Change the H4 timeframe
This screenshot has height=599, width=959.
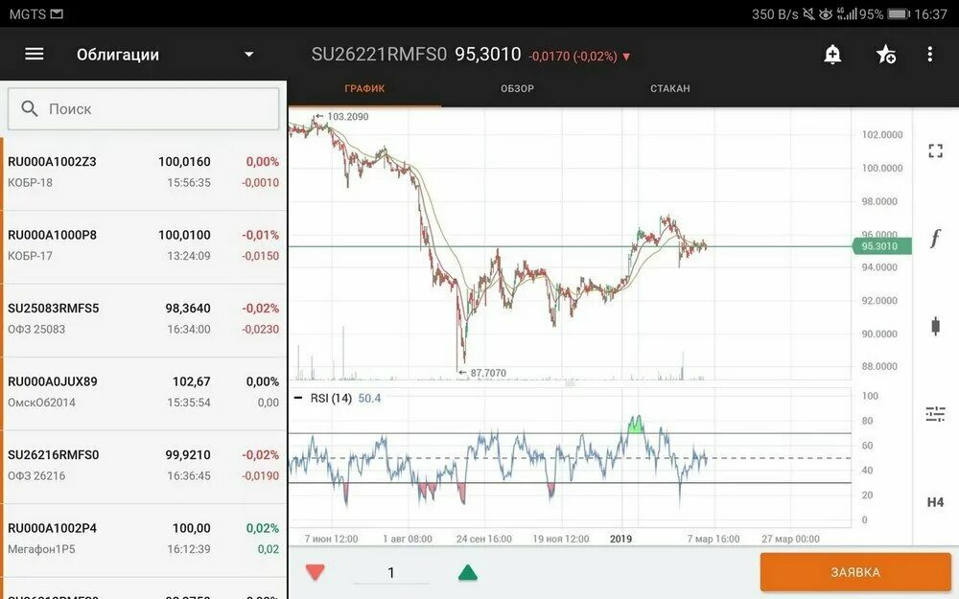point(935,502)
